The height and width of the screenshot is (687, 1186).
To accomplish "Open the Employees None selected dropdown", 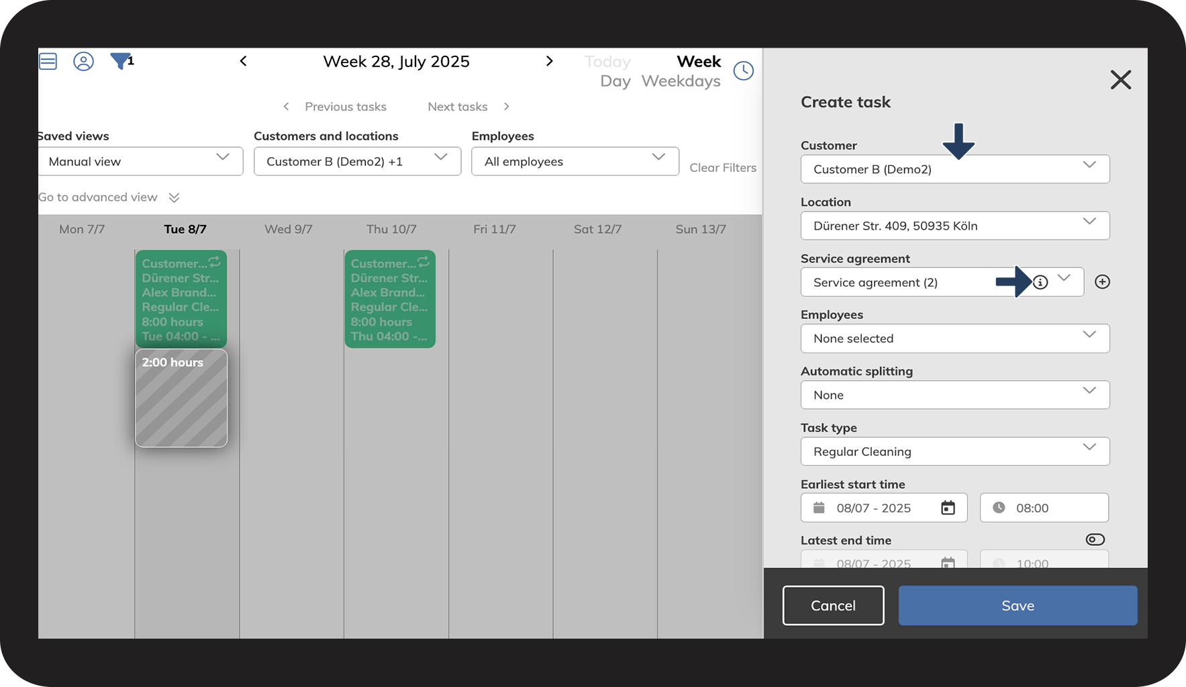I will click(x=955, y=338).
